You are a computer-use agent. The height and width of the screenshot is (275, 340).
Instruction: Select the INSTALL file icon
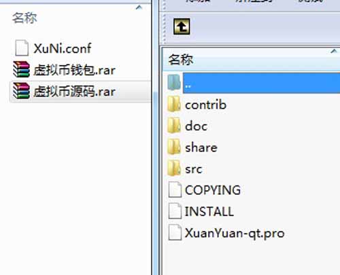click(x=175, y=211)
